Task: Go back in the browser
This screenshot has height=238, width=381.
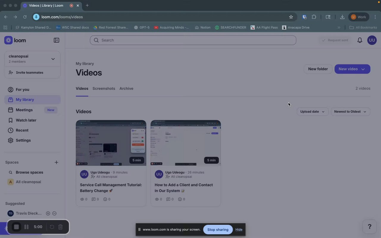Action: coord(6,17)
